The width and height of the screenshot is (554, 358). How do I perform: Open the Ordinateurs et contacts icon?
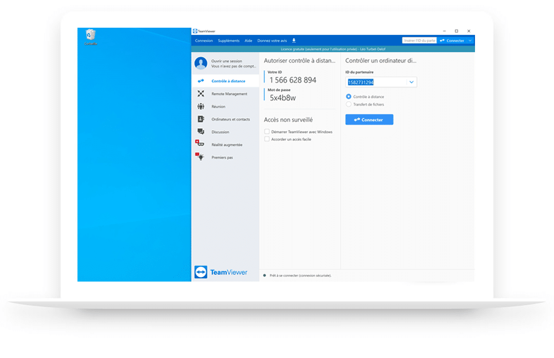(201, 119)
